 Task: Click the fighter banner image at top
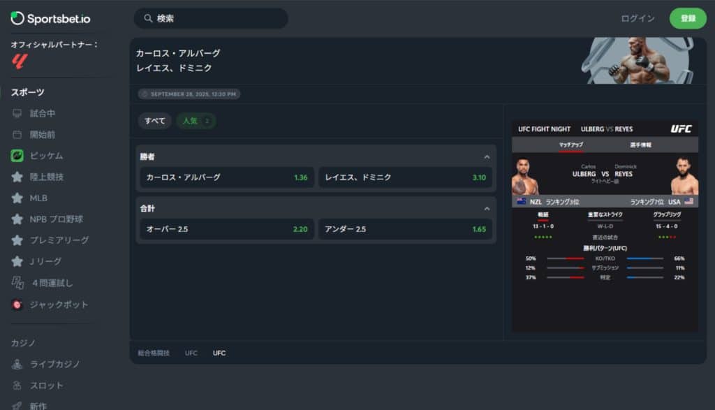click(x=637, y=61)
